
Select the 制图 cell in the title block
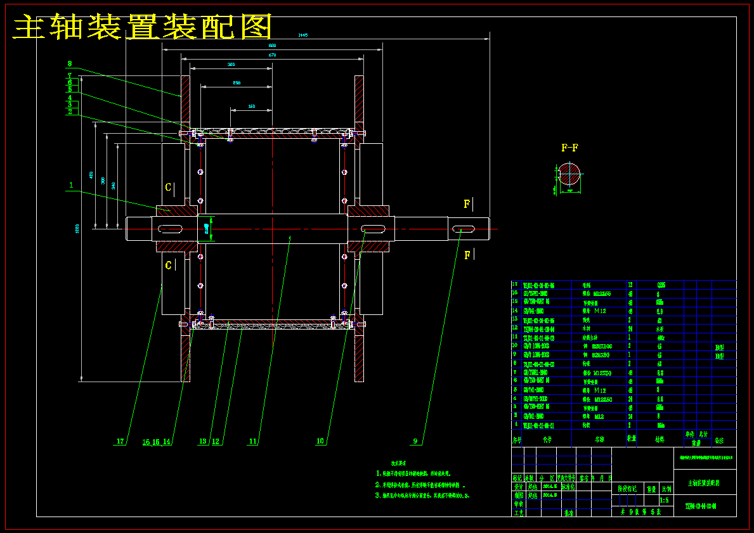pyautogui.click(x=518, y=496)
